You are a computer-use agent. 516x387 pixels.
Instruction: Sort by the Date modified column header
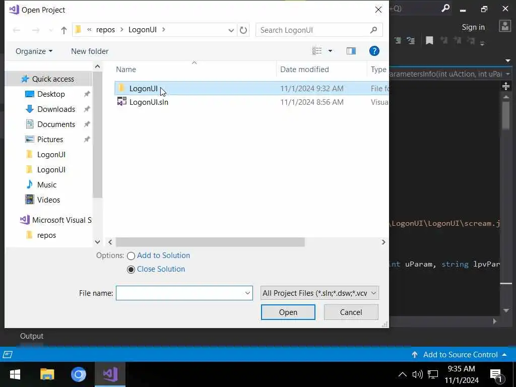coord(304,70)
